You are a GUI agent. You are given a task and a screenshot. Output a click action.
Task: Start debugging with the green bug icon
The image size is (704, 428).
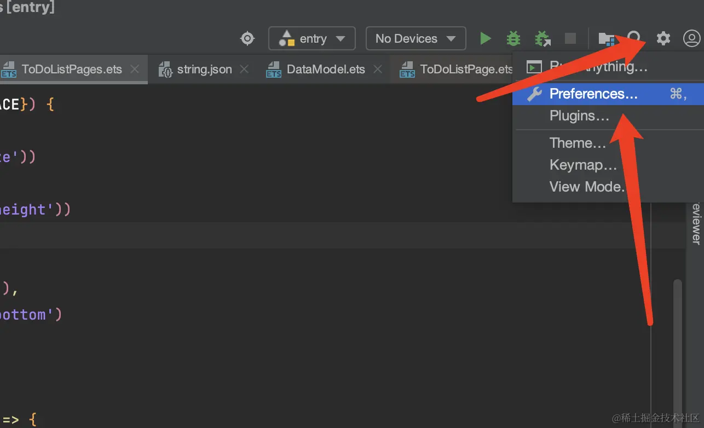coord(513,38)
